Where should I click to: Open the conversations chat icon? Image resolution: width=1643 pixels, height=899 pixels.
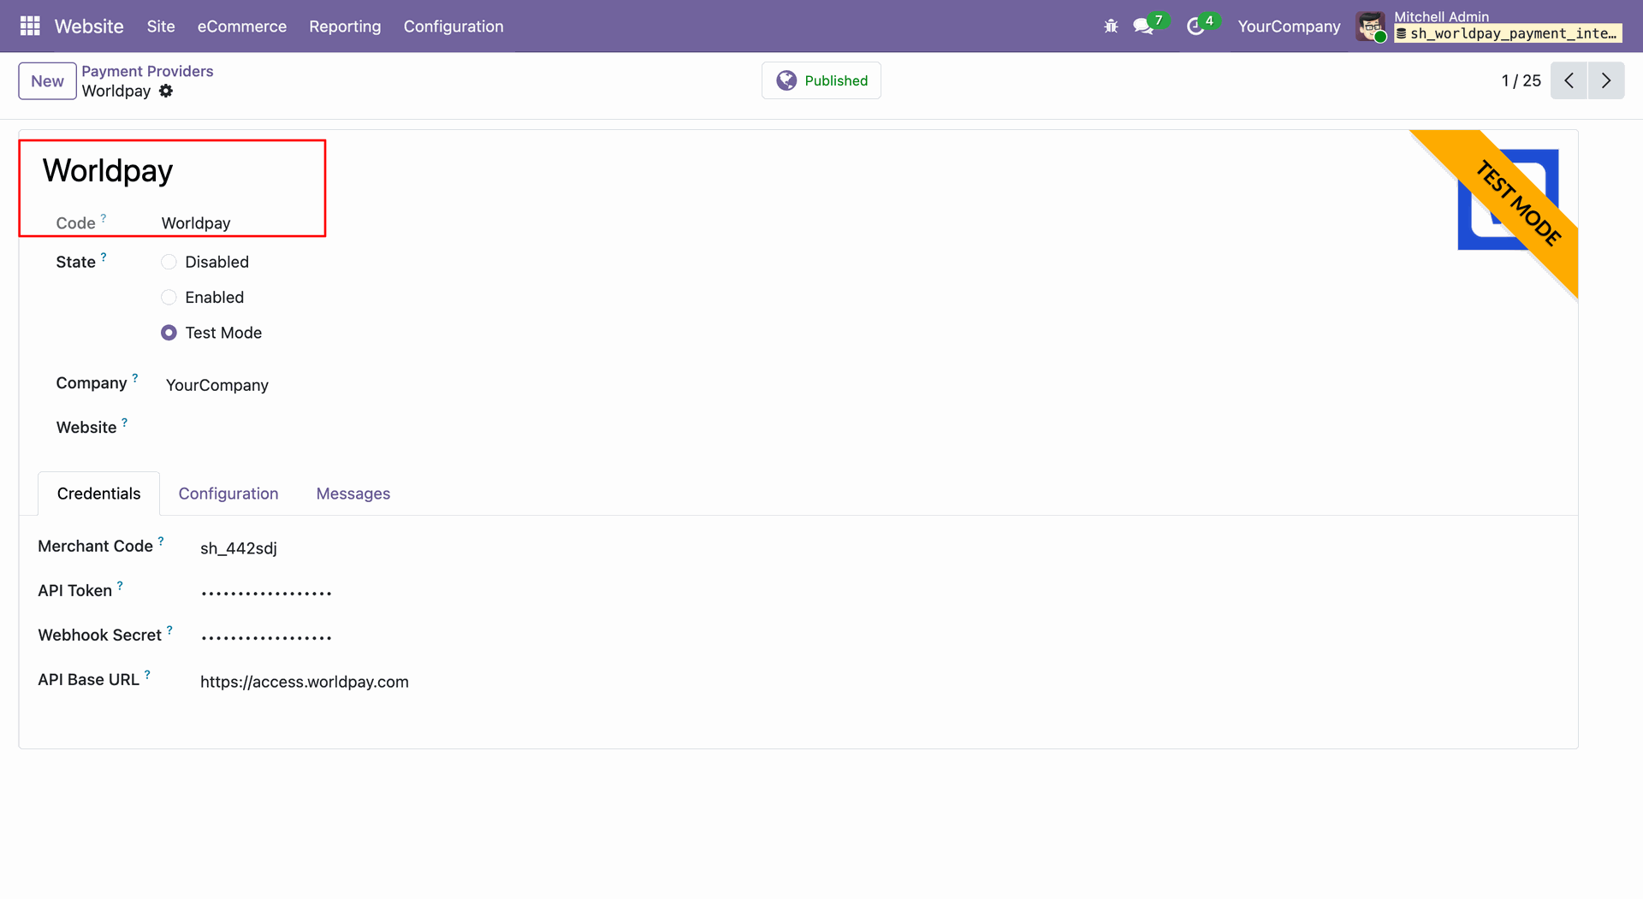click(x=1142, y=27)
